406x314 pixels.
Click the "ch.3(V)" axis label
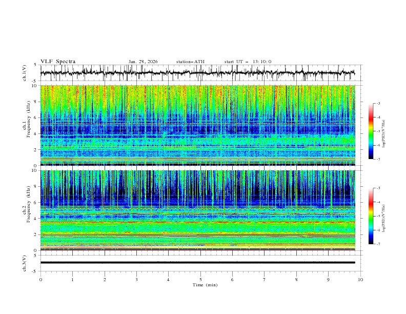tap(25, 263)
